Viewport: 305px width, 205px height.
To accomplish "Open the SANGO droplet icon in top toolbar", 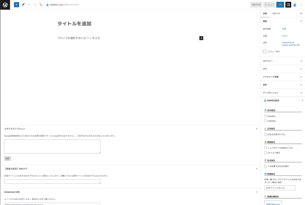I will (x=295, y=5).
